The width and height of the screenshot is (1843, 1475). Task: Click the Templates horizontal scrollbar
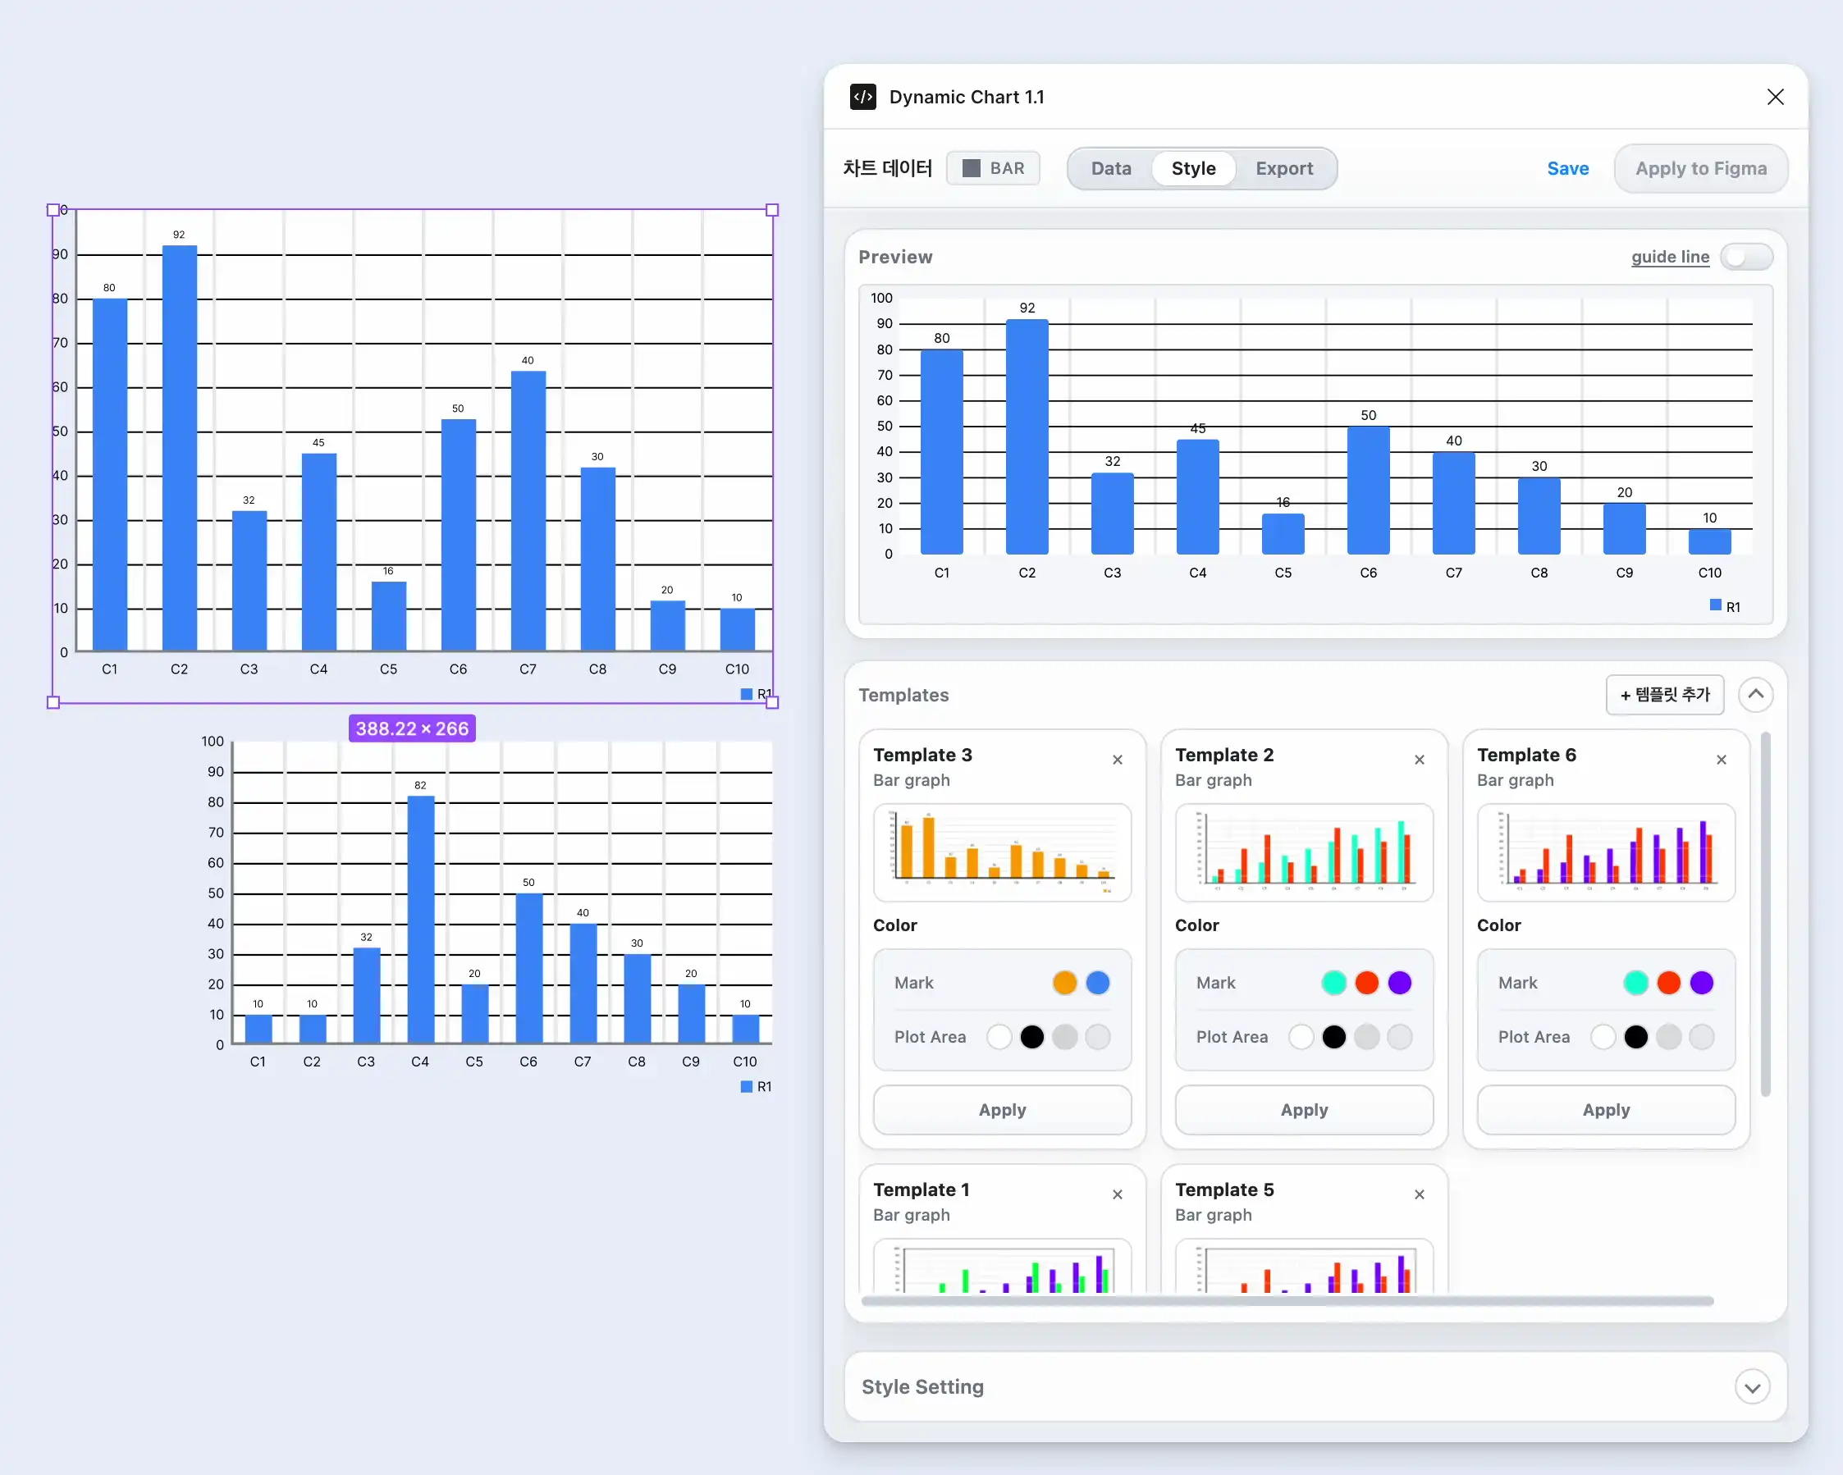[x=1287, y=1300]
